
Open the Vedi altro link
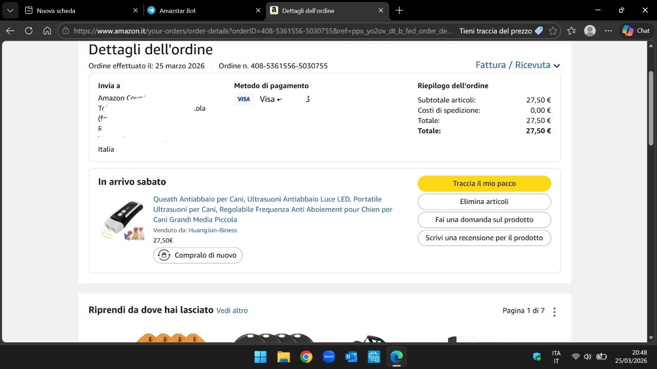pos(232,311)
